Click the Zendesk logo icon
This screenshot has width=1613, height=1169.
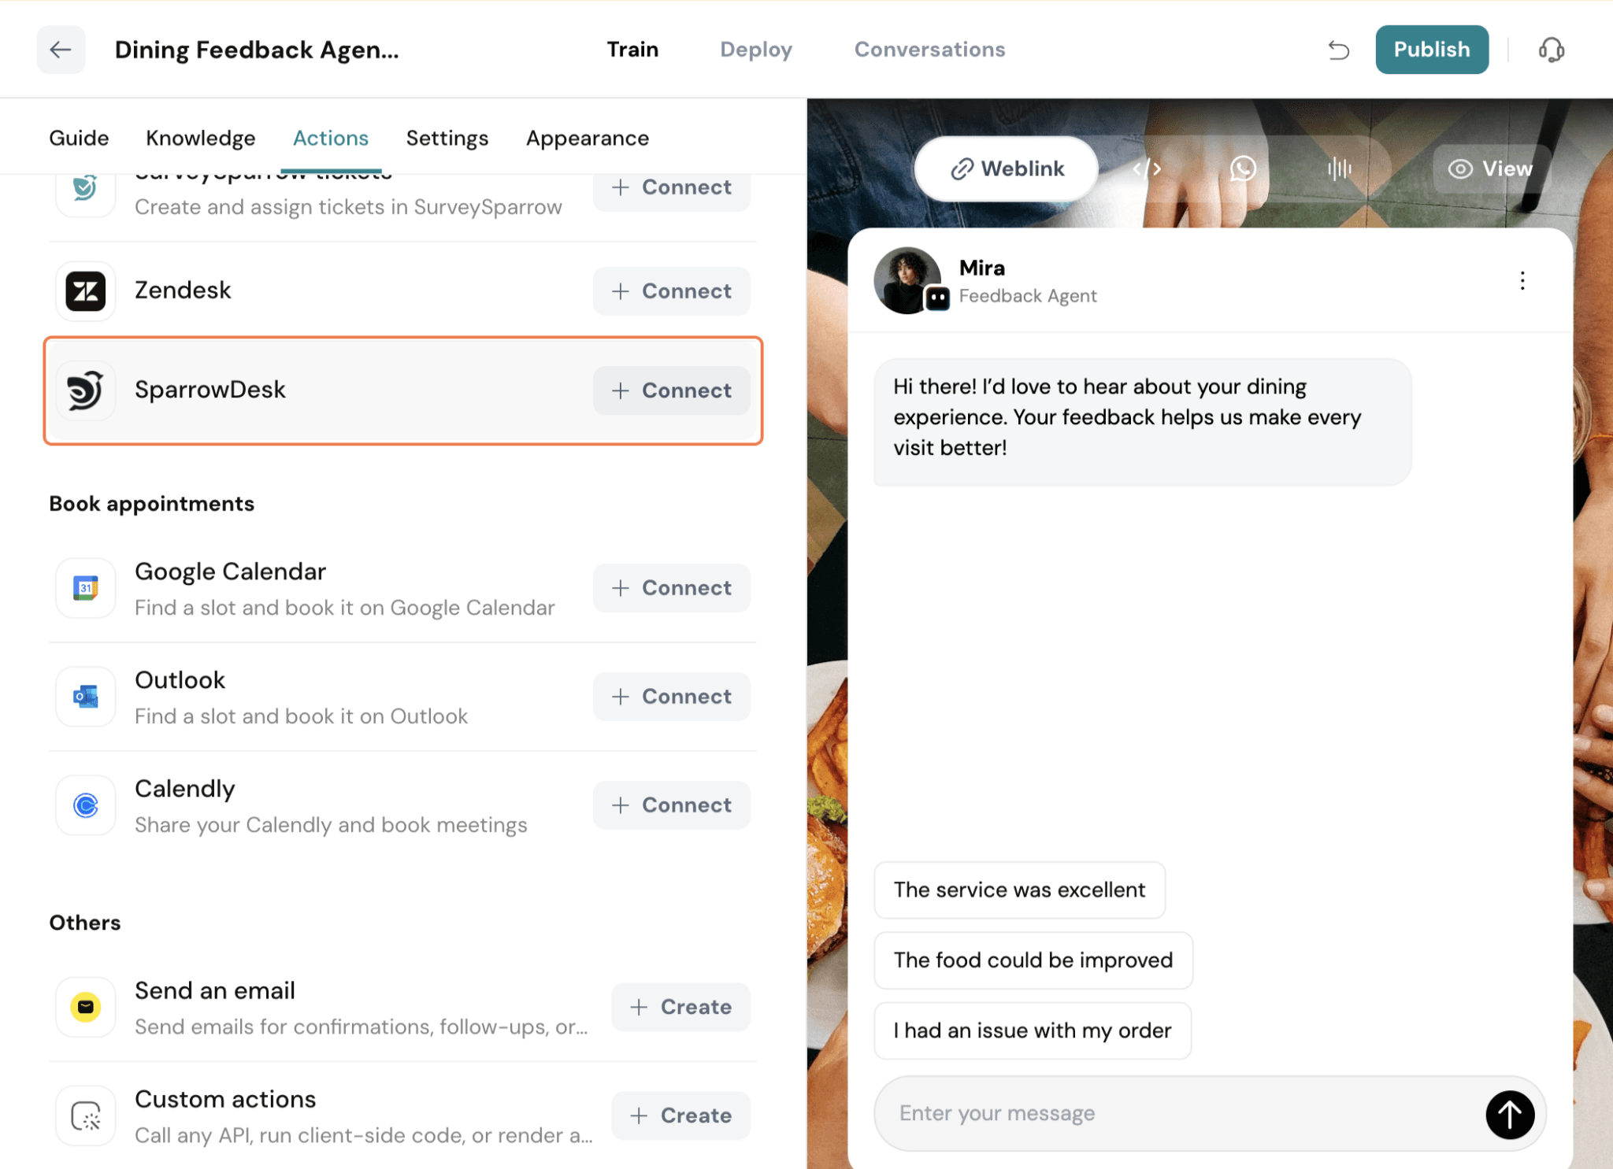click(86, 291)
